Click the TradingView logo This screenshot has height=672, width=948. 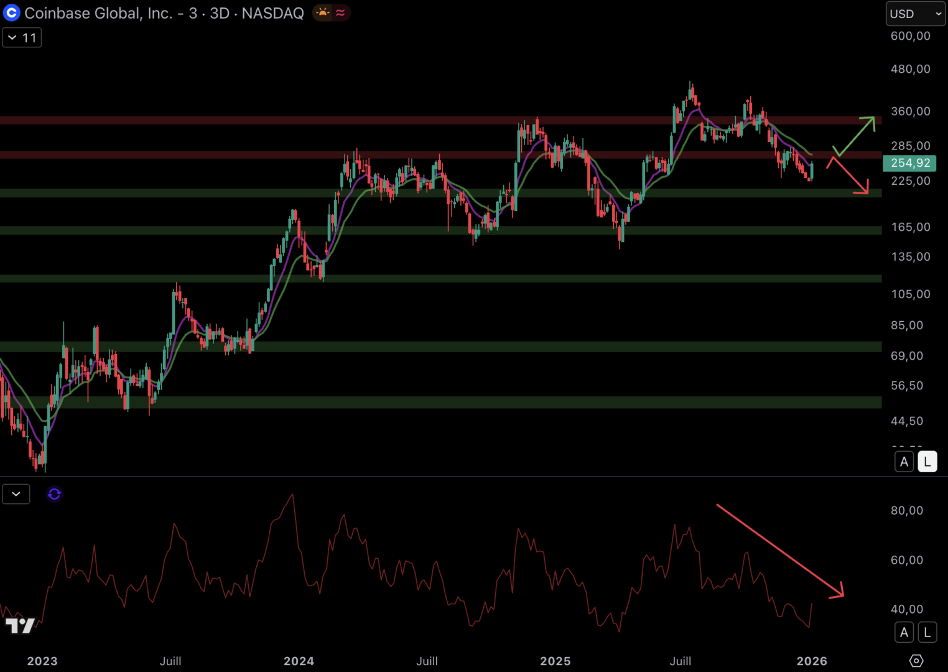(x=20, y=625)
